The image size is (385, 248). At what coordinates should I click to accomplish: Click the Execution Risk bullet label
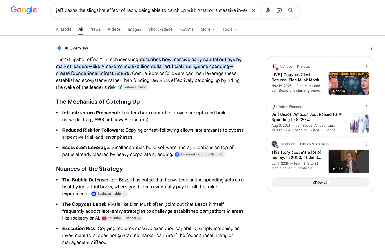80,229
